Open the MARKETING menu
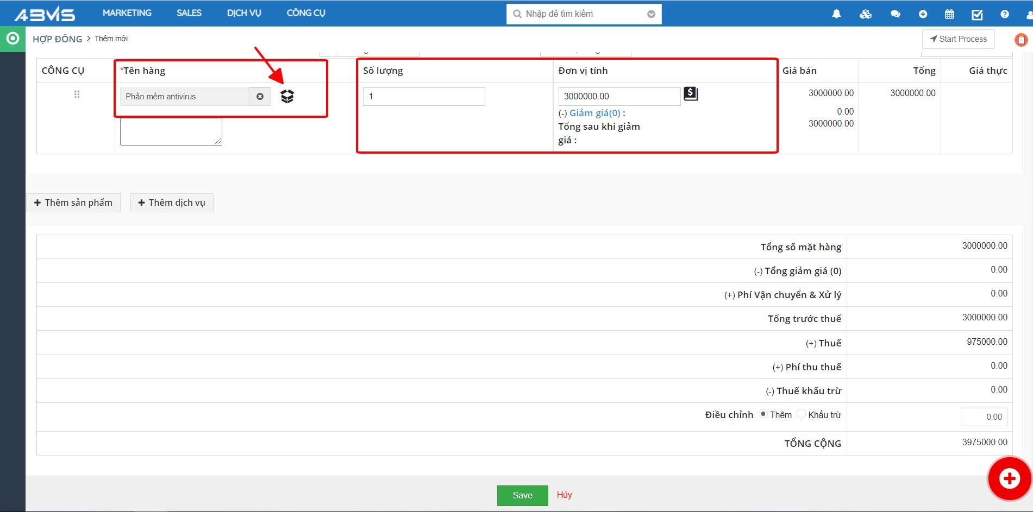The height and width of the screenshot is (512, 1033). pyautogui.click(x=127, y=13)
